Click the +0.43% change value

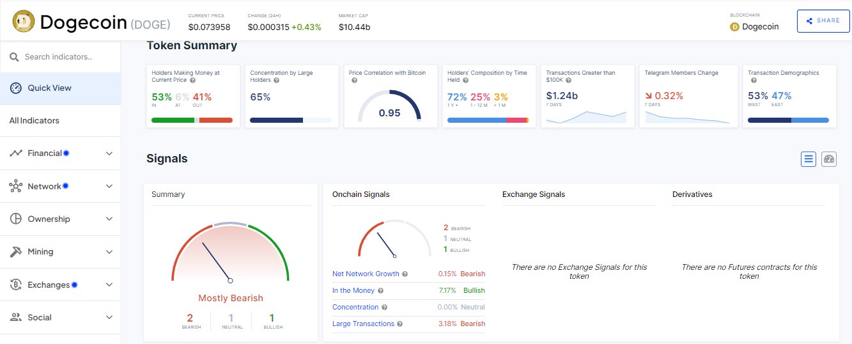click(306, 27)
